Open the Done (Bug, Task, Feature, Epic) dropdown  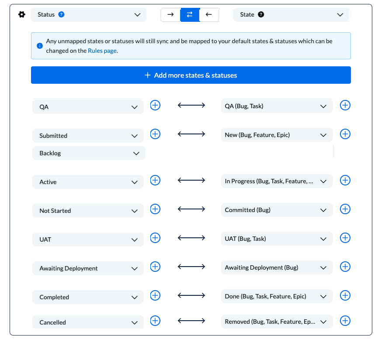(x=277, y=296)
